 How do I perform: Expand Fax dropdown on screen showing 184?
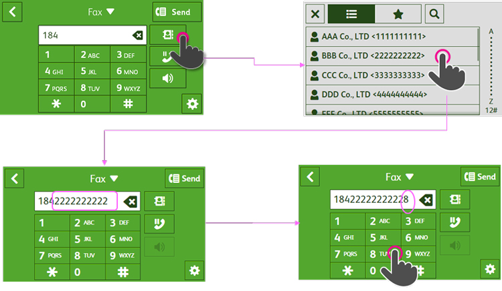pyautogui.click(x=102, y=12)
